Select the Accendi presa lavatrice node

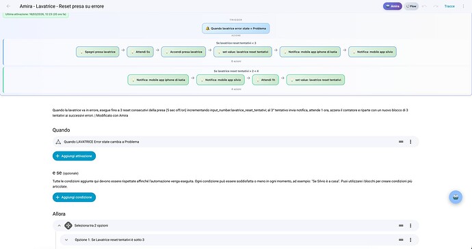(x=183, y=52)
